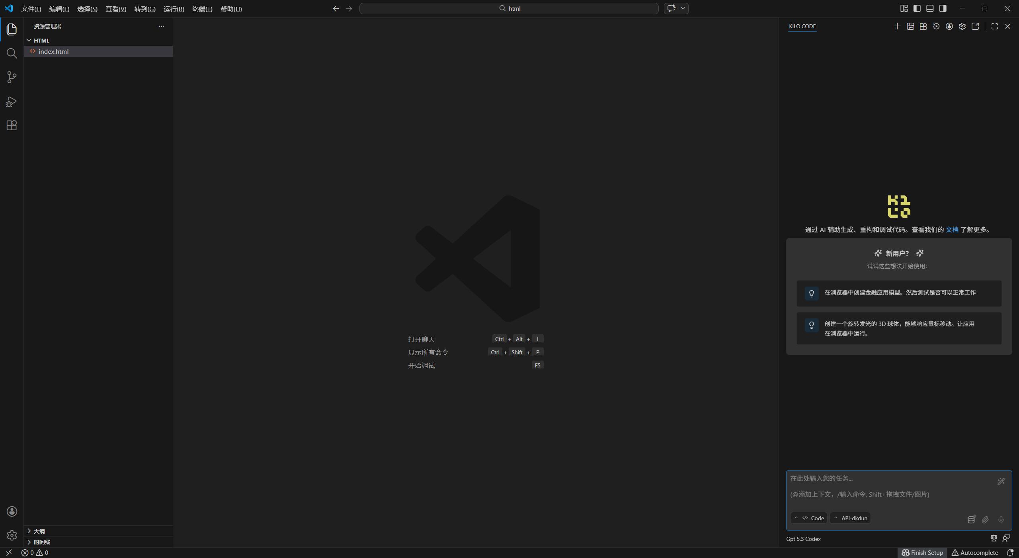Image resolution: width=1019 pixels, height=558 pixels.
Task: Toggle the secondary side bar layout button
Action: pyautogui.click(x=943, y=8)
